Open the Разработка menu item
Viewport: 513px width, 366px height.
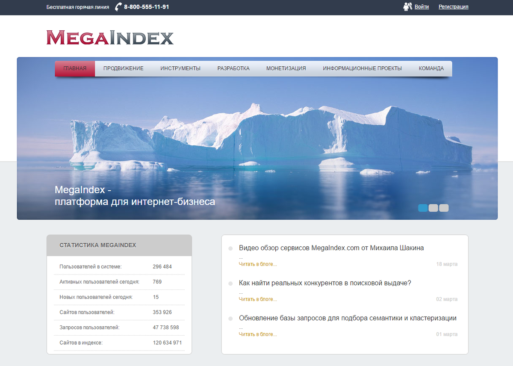[233, 68]
